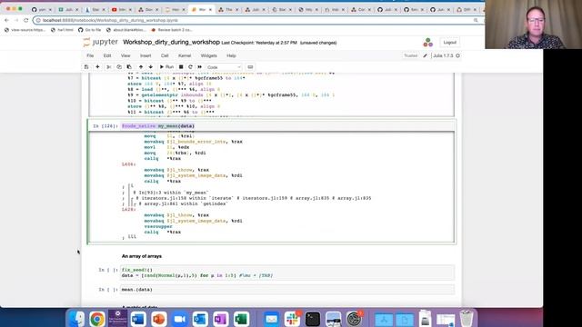Open the command palette keyboard icon

[x=250, y=67]
